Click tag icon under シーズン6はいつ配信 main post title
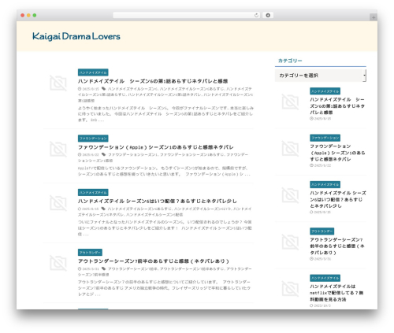Viewport: 394px width, 333px height. click(103, 209)
